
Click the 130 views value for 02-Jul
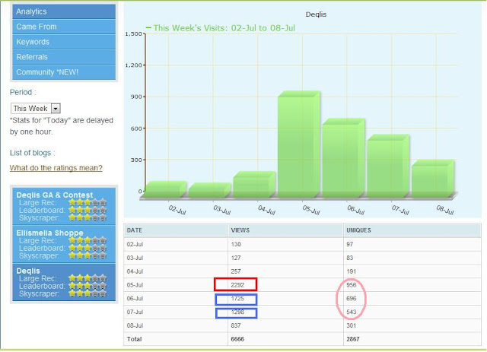[236, 244]
